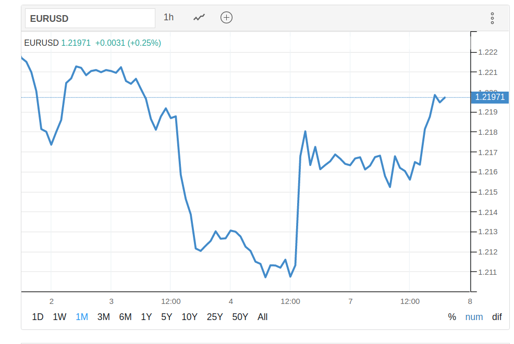Select the 3M time range
The height and width of the screenshot is (344, 514).
tap(103, 317)
